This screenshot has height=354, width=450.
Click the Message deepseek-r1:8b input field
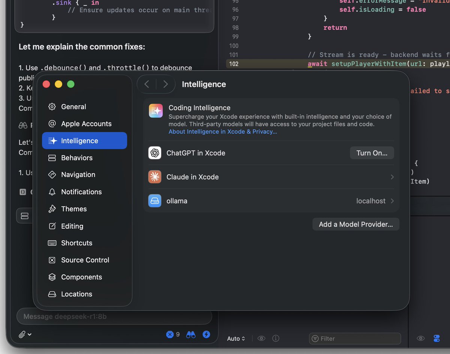point(114,316)
